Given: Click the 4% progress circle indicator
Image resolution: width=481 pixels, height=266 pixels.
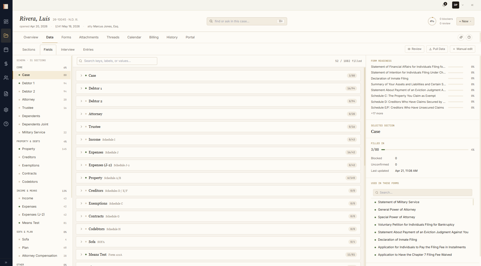Looking at the screenshot, I should [x=432, y=21].
